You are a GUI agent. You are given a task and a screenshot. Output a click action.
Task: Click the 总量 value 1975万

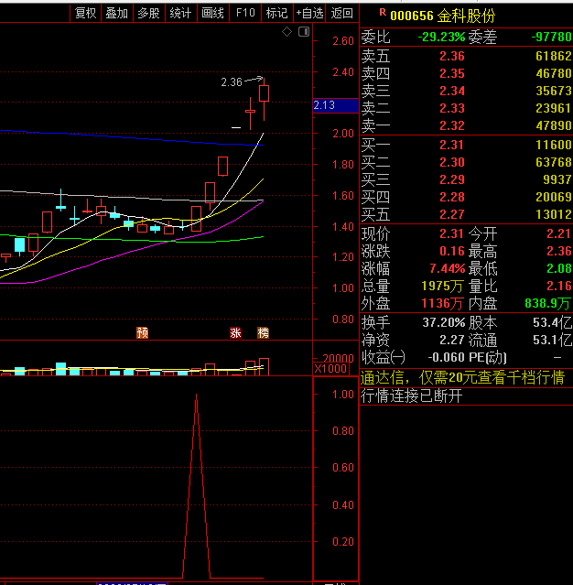click(x=442, y=287)
